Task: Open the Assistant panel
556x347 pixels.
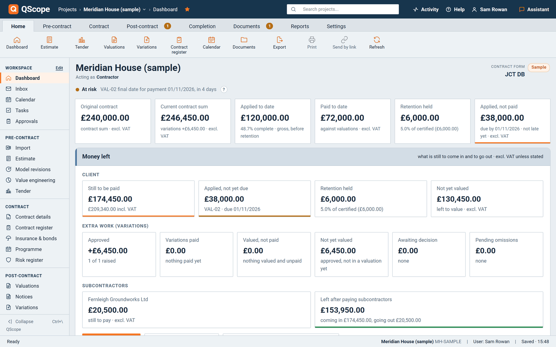Action: [x=534, y=9]
